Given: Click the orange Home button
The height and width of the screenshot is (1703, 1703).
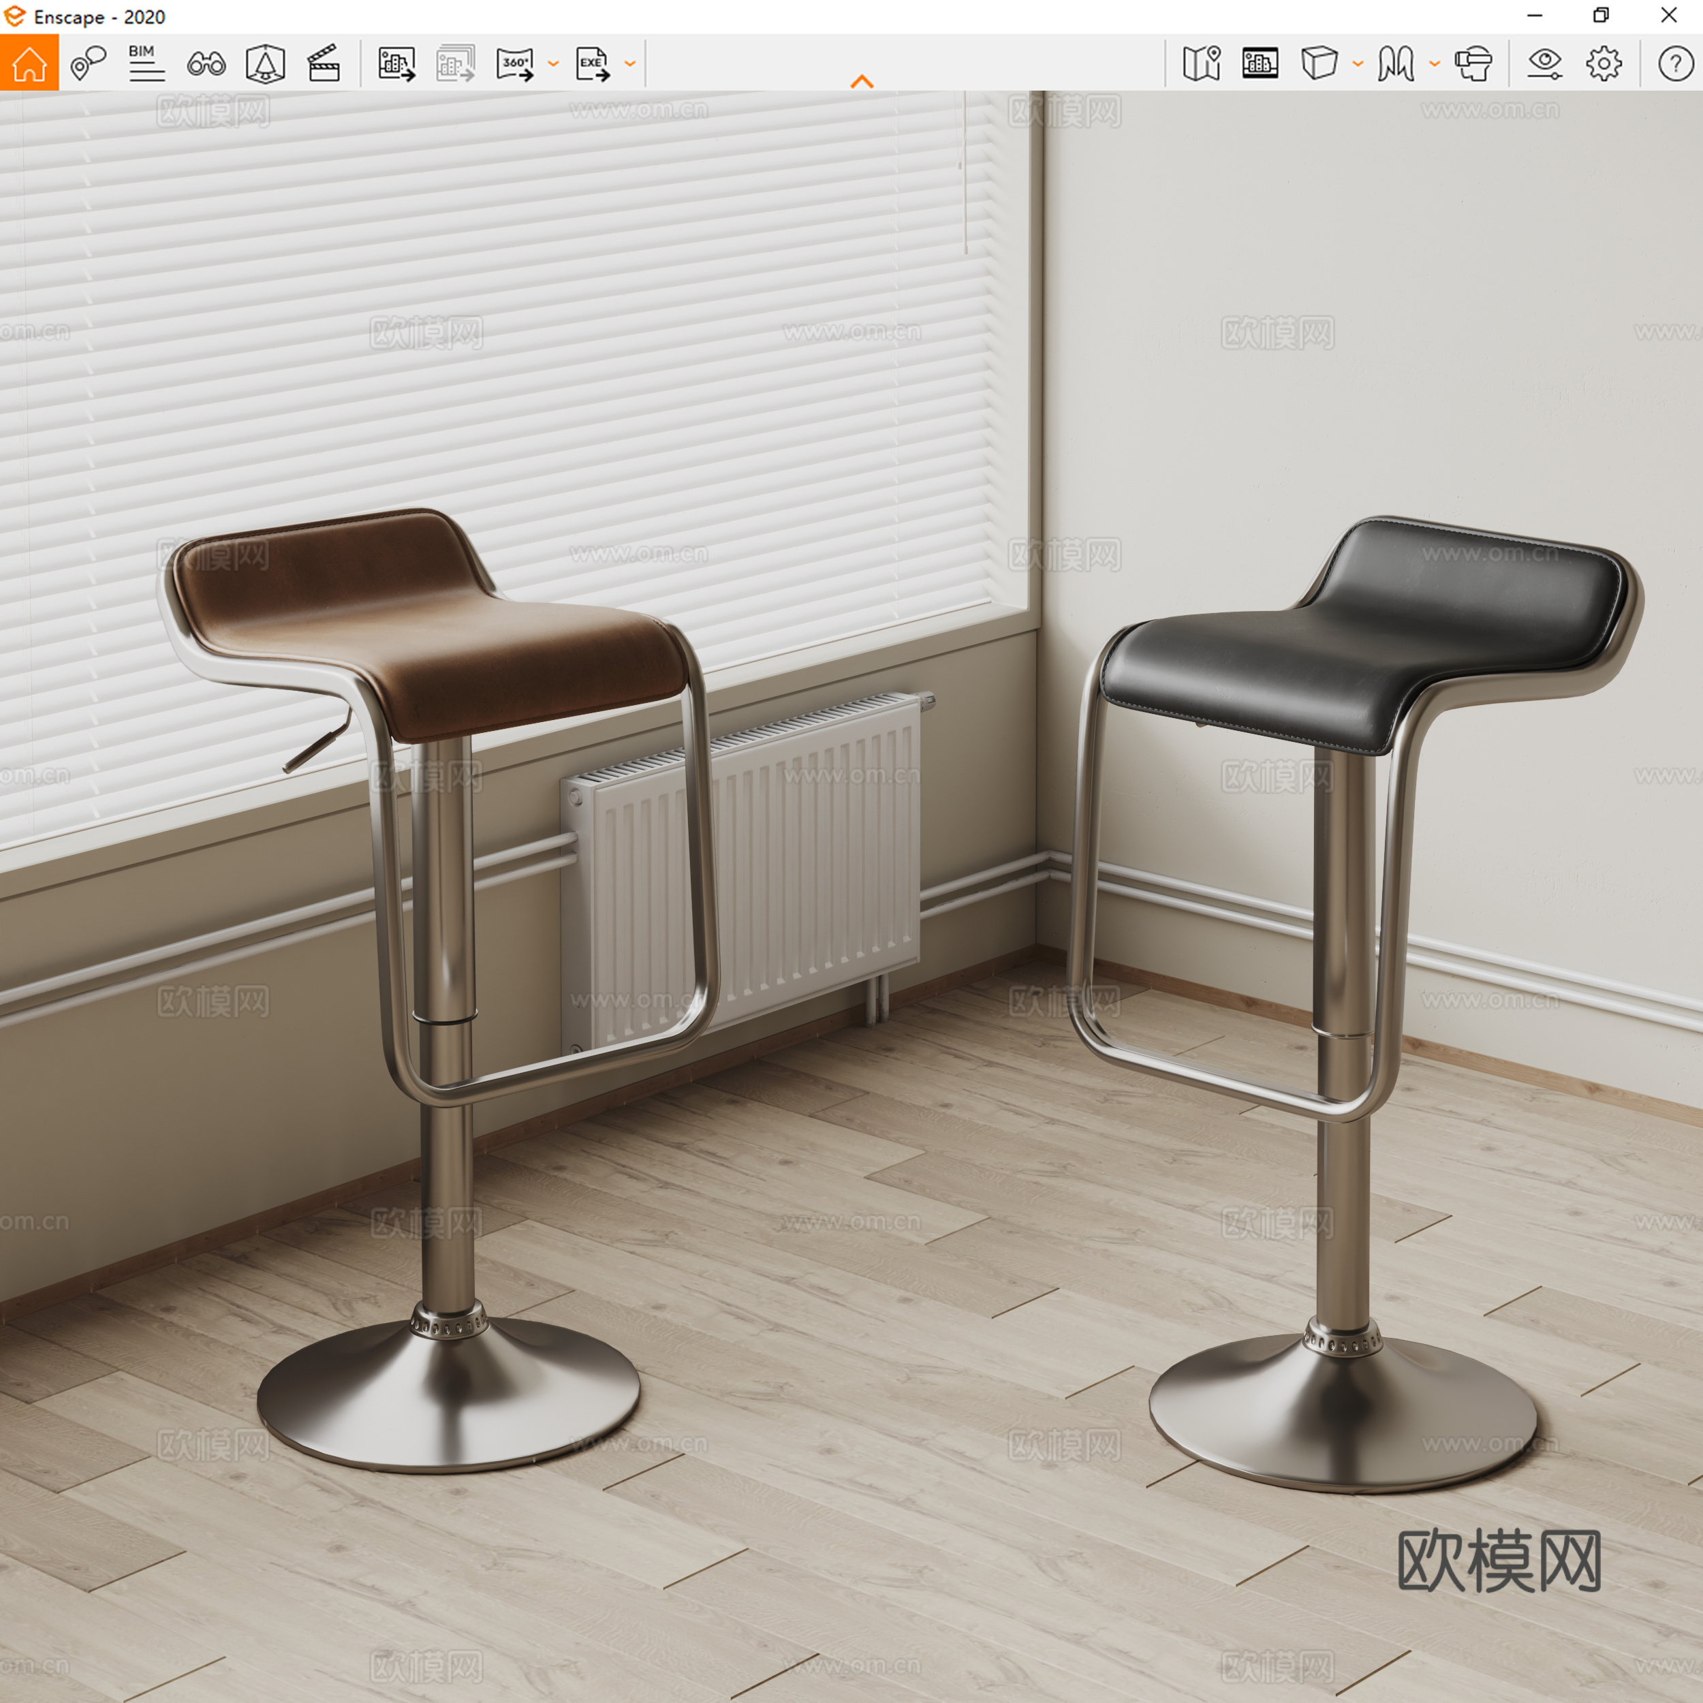Looking at the screenshot, I should [x=29, y=63].
